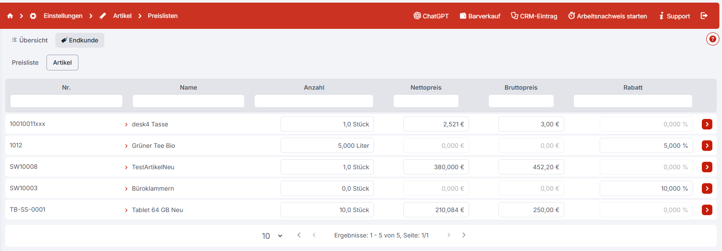Navigate to Artikel breadcrumb link
The width and height of the screenshot is (722, 251).
pos(122,16)
